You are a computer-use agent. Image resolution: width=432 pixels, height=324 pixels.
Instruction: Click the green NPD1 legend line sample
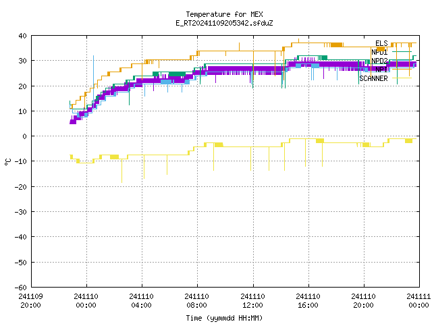click(x=402, y=52)
